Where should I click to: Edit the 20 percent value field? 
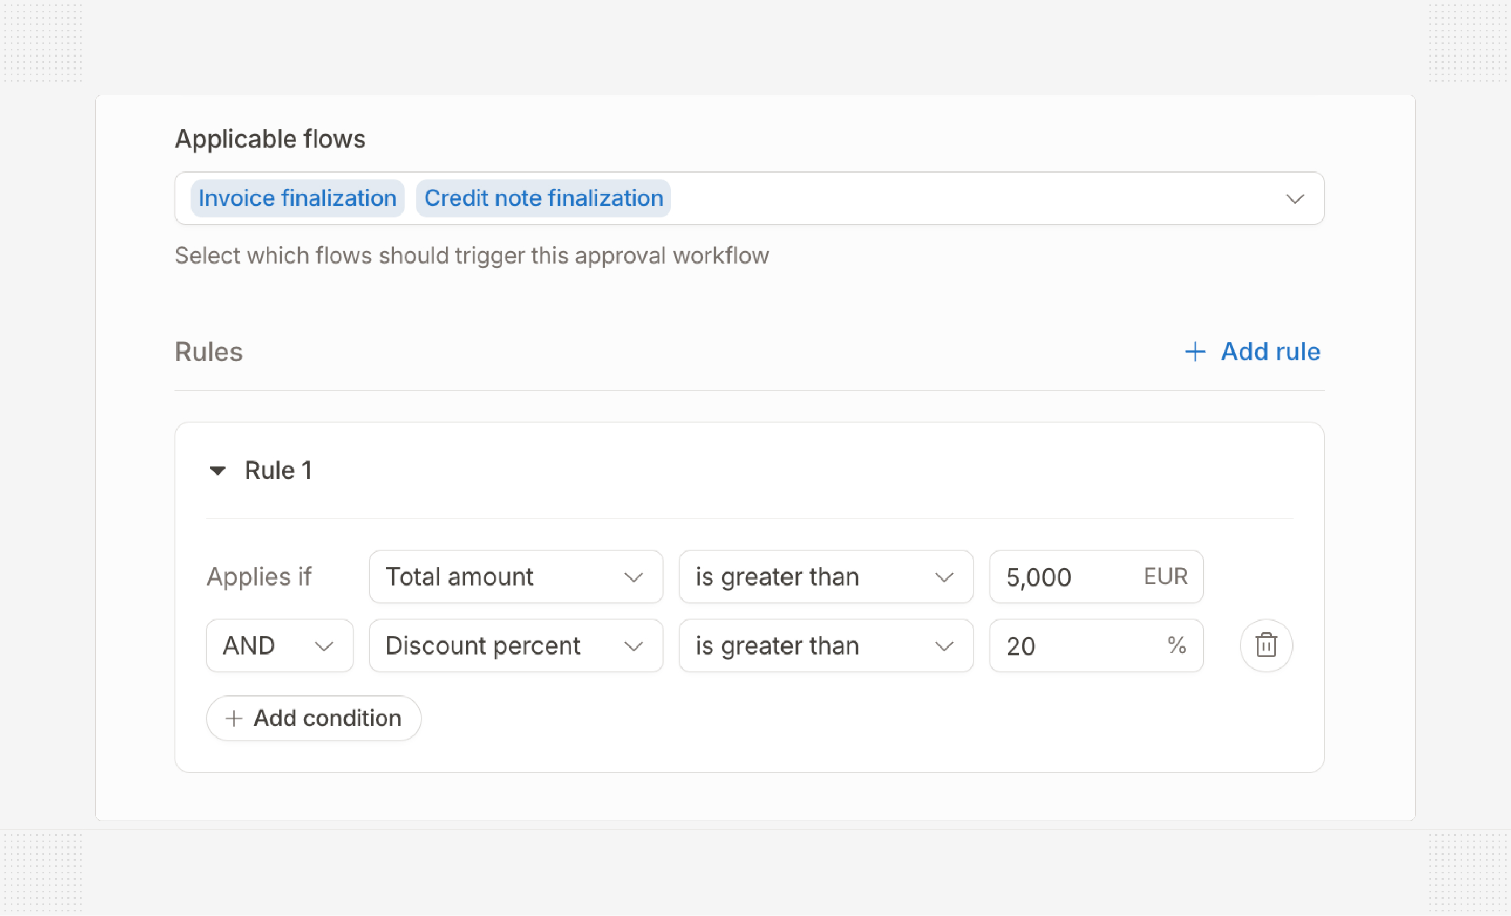pyautogui.click(x=1097, y=645)
